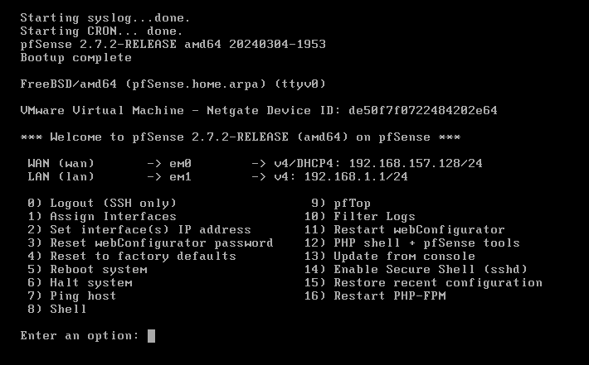Viewport: 589px width, 365px height.
Task: Choose Set interface(s) IP address entry
Action: click(139, 230)
